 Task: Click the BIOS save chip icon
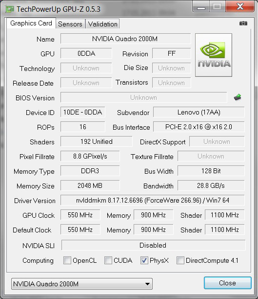238,97
